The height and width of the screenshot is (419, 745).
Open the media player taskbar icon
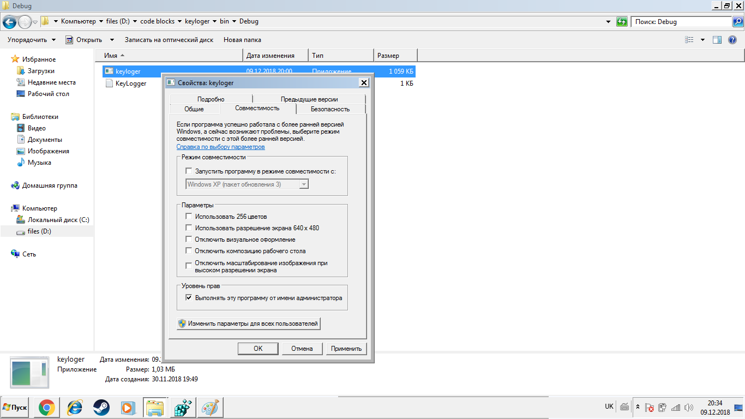point(127,408)
